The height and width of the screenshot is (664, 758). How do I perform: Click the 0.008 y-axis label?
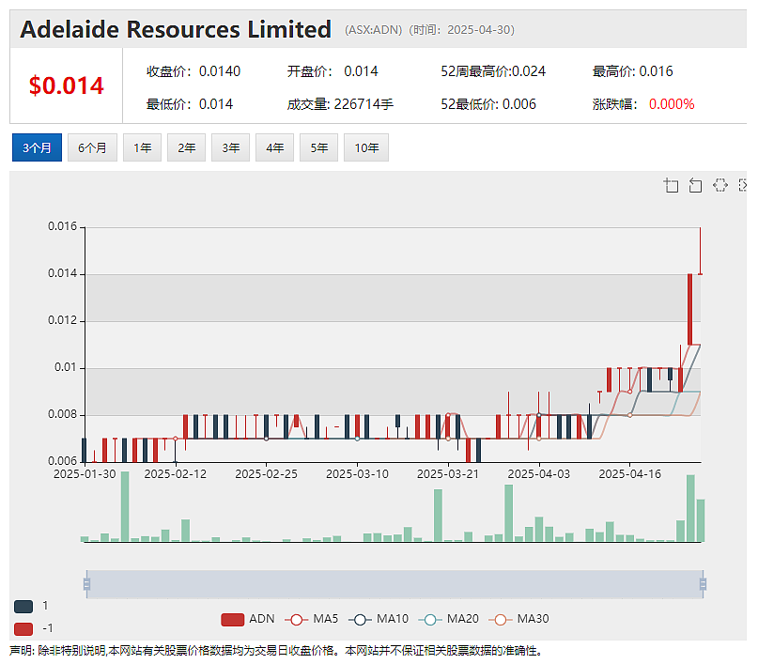click(x=62, y=414)
